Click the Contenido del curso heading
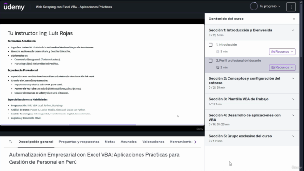 click(226, 19)
